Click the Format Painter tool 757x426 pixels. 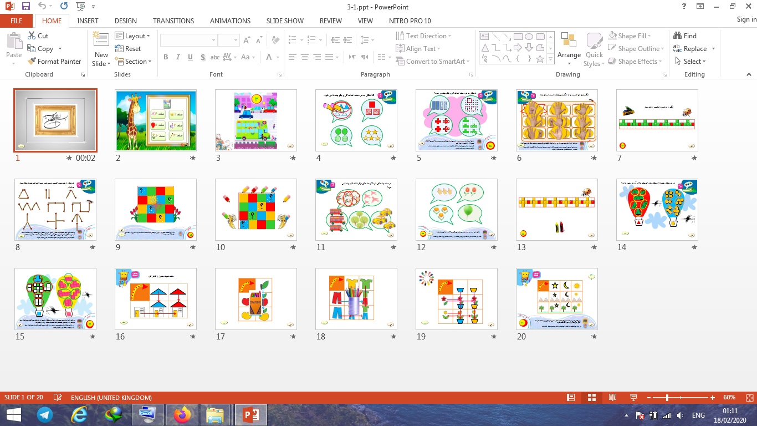(x=54, y=62)
